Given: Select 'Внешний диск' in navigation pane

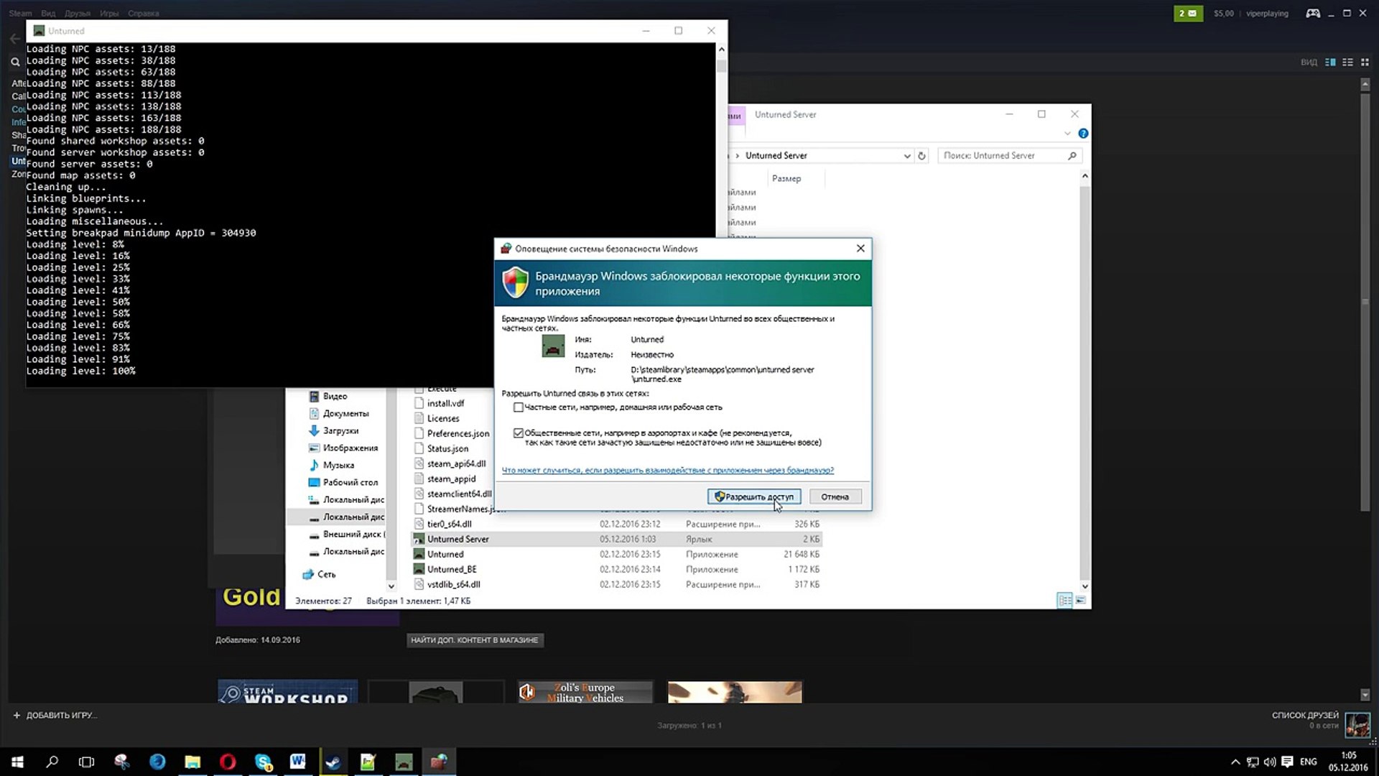Looking at the screenshot, I should pyautogui.click(x=353, y=534).
